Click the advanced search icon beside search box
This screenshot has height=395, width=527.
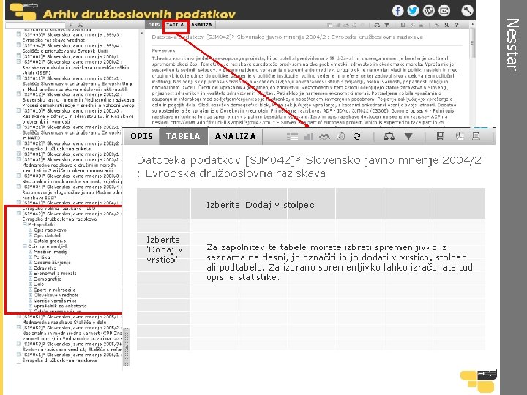coord(80,25)
